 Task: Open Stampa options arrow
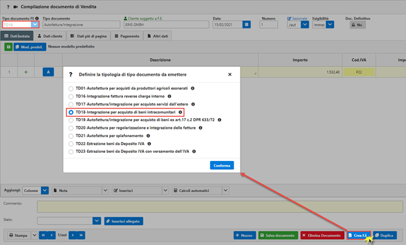point(35,235)
